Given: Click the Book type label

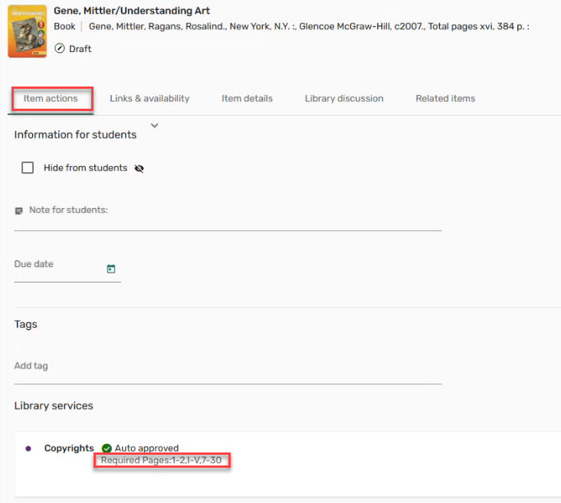Looking at the screenshot, I should [x=64, y=27].
